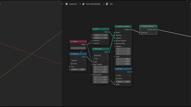Collapse the Mesh Line node
Image resolution: width=191 pixels, height=107 pixels.
pos(94,49)
